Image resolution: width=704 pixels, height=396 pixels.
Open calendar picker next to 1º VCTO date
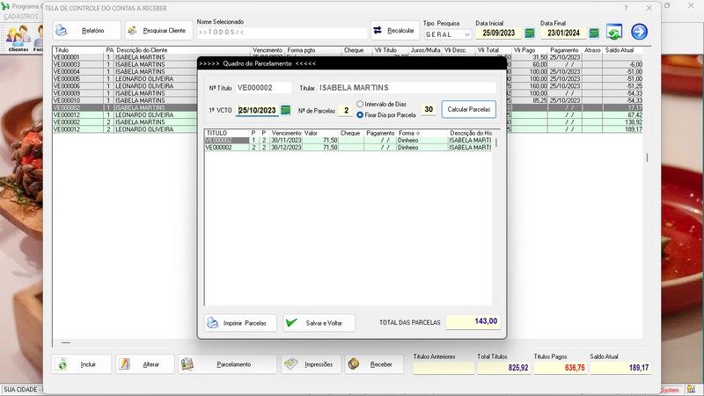tap(285, 110)
